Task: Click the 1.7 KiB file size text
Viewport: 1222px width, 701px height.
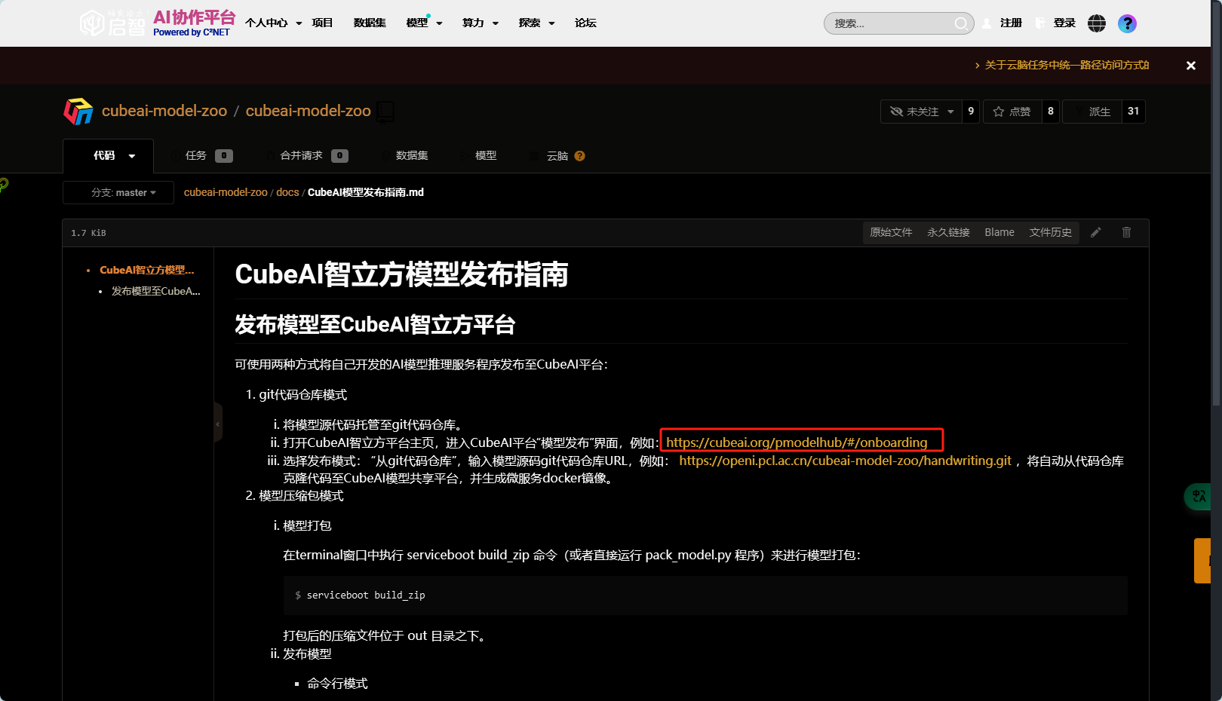Action: click(x=88, y=233)
